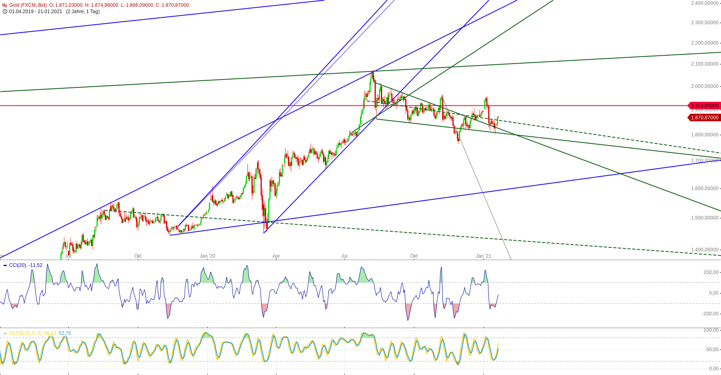Click the CCI scale label -200,00
Screen dimensions: 721x375
click(x=710, y=314)
